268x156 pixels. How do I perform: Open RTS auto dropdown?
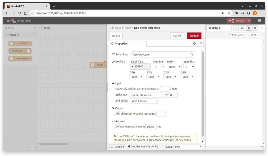[x=153, y=77]
